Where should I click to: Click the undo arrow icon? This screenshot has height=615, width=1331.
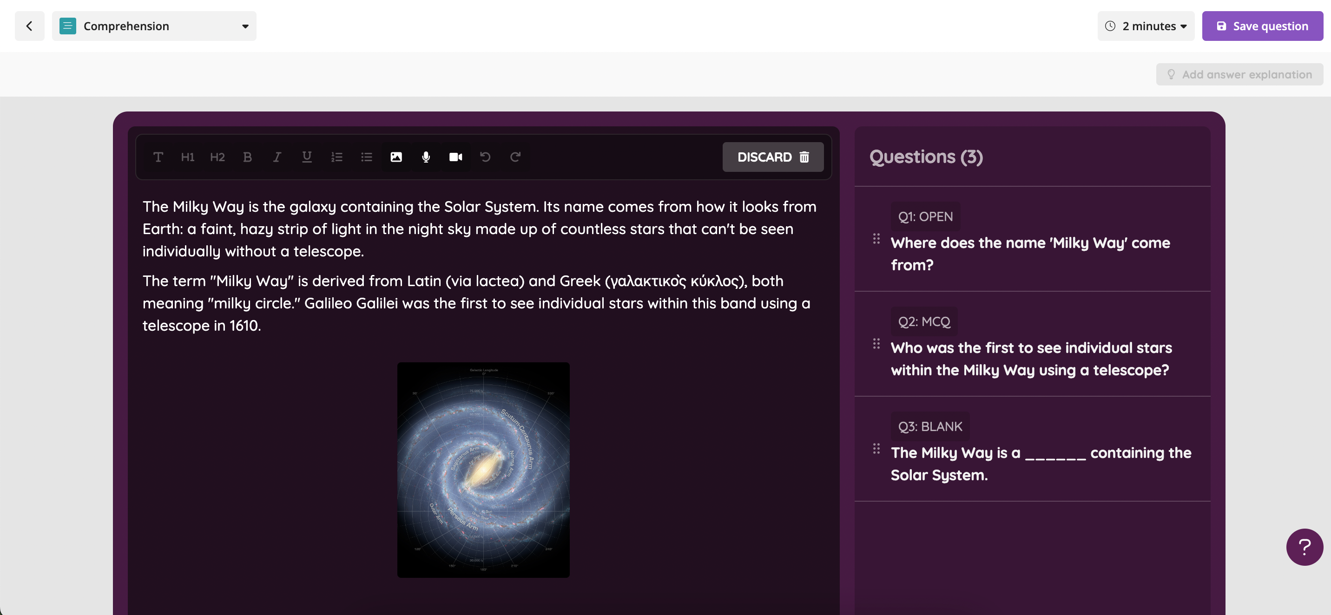click(x=485, y=157)
